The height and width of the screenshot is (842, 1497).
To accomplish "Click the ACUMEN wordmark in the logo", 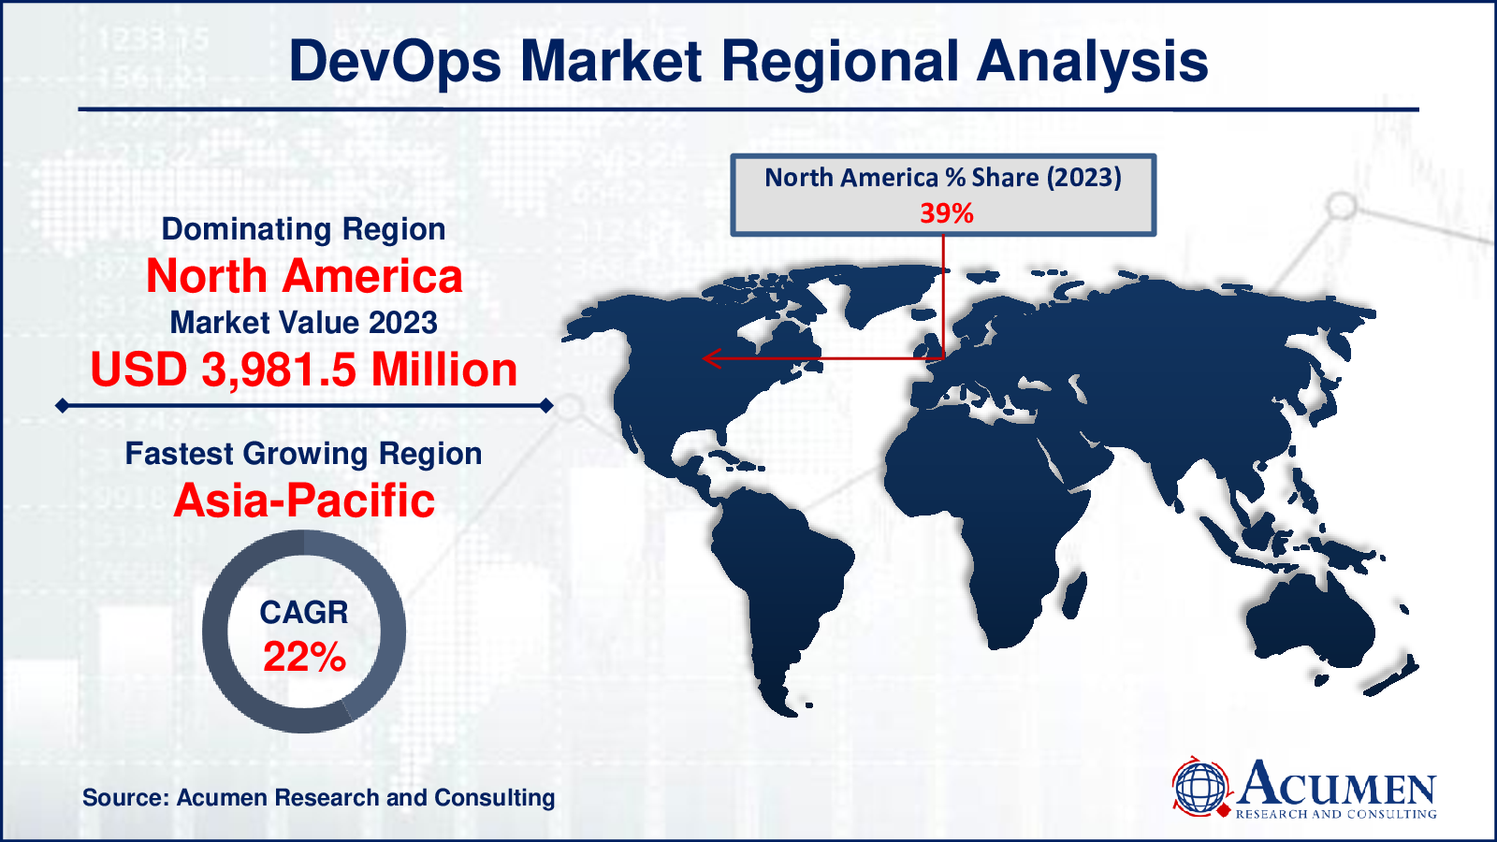I will 1338,784.
